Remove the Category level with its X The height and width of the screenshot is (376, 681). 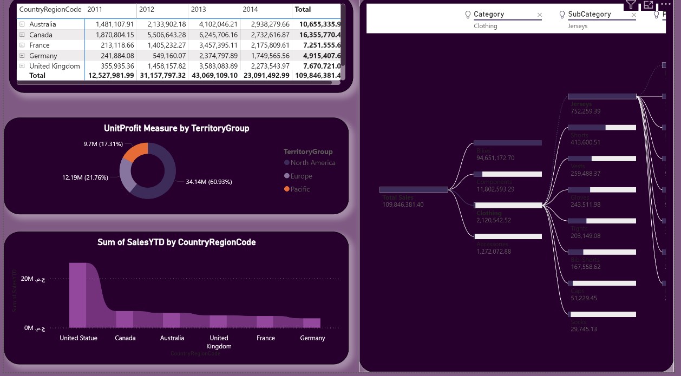pyautogui.click(x=539, y=15)
